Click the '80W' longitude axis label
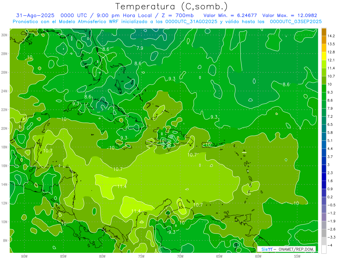 point(102,256)
